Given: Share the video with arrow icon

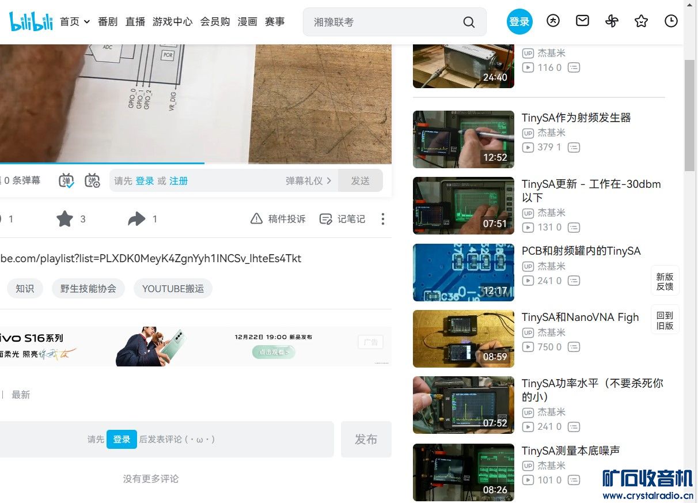Looking at the screenshot, I should (136, 219).
